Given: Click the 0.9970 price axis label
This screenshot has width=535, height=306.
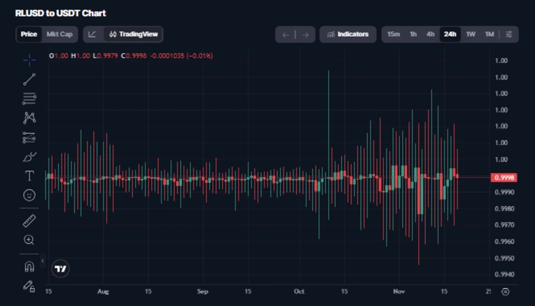Looking at the screenshot, I should pyautogui.click(x=504, y=225).
